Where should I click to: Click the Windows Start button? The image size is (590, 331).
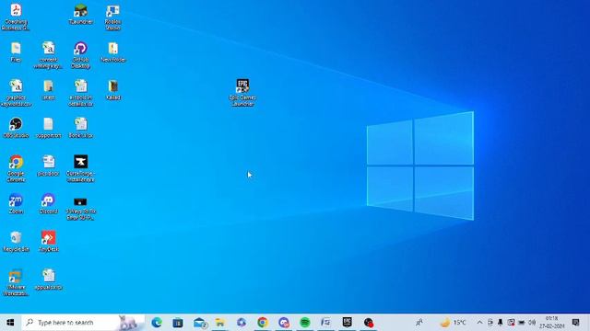pos(10,323)
